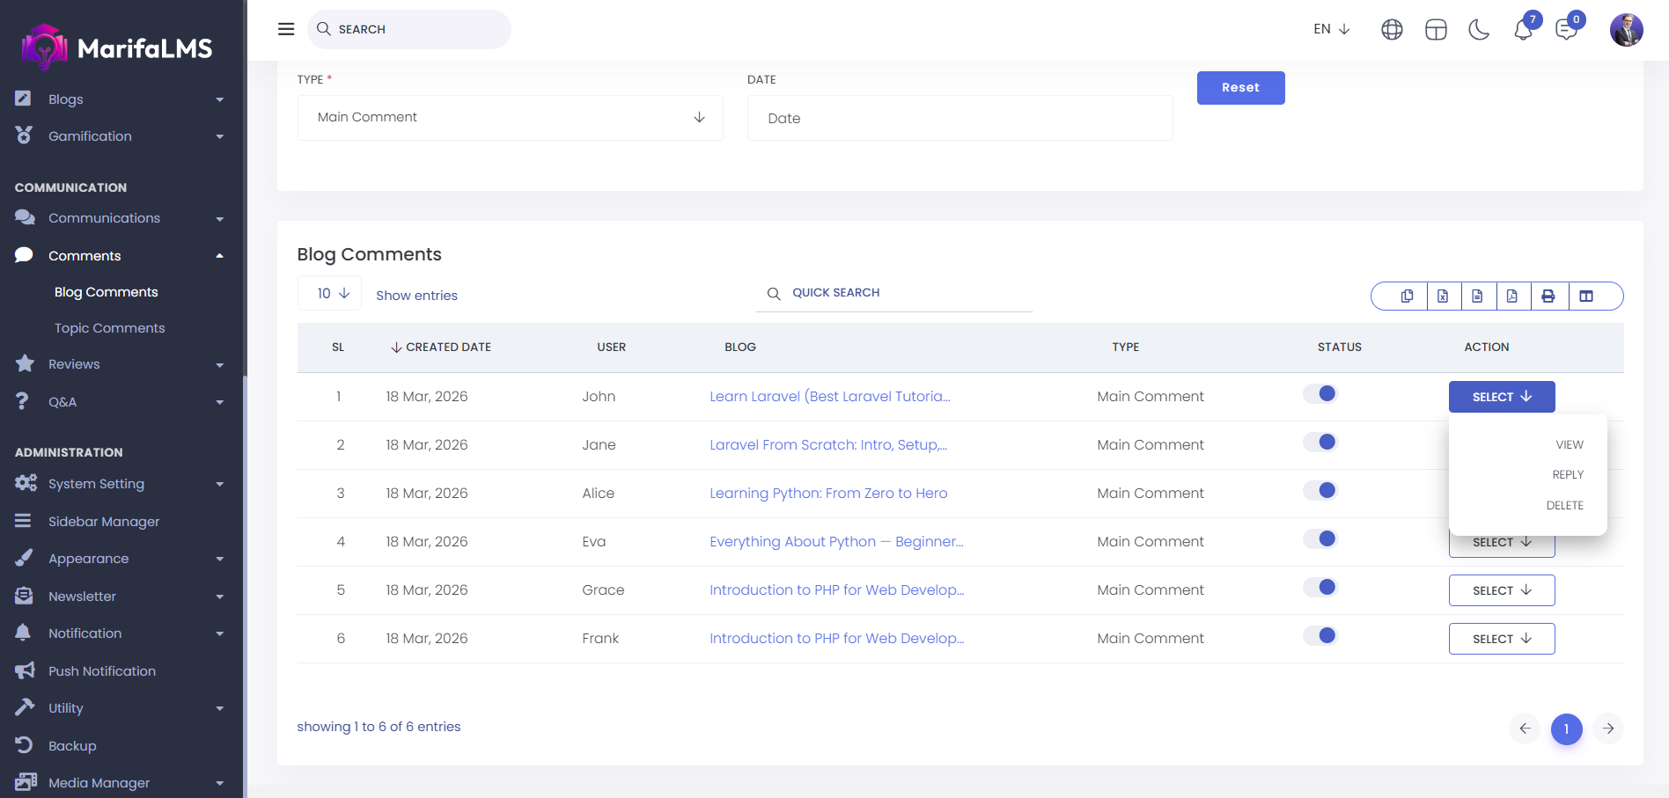Open the EN language dropdown
The image size is (1669, 798).
1331,29
